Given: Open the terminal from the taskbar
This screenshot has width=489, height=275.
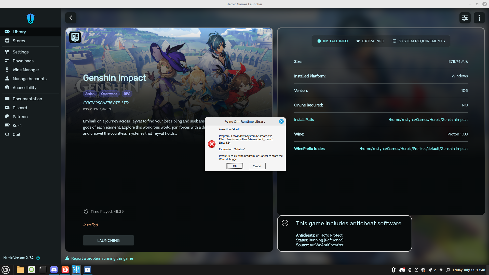Looking at the screenshot, I should (x=43, y=270).
